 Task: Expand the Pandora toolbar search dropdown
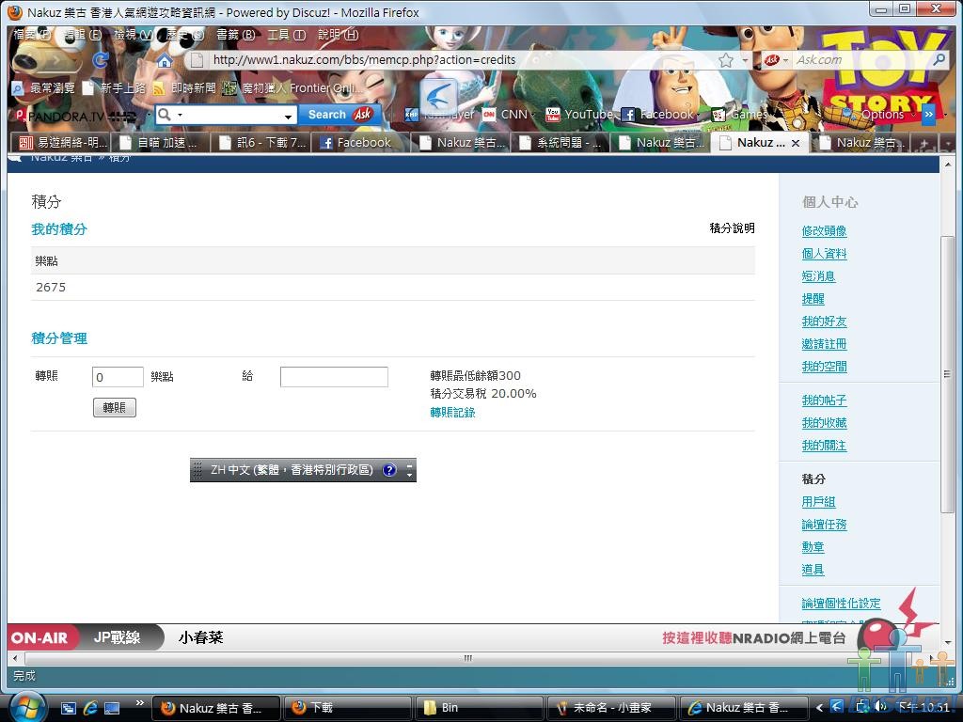[x=289, y=116]
